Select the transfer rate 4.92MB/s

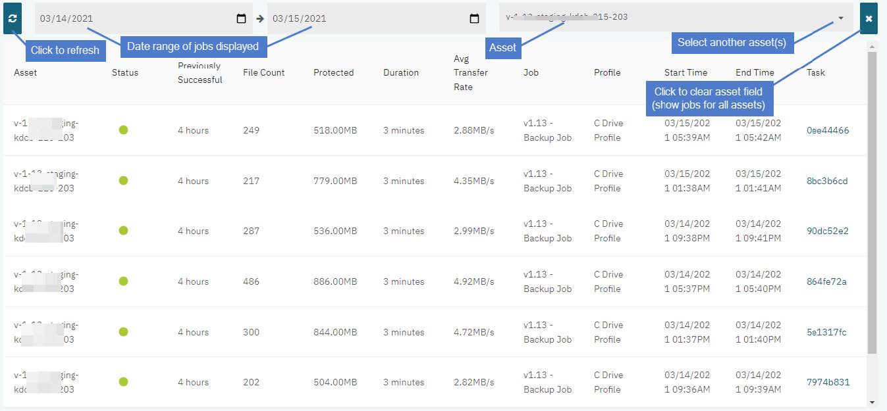point(473,281)
